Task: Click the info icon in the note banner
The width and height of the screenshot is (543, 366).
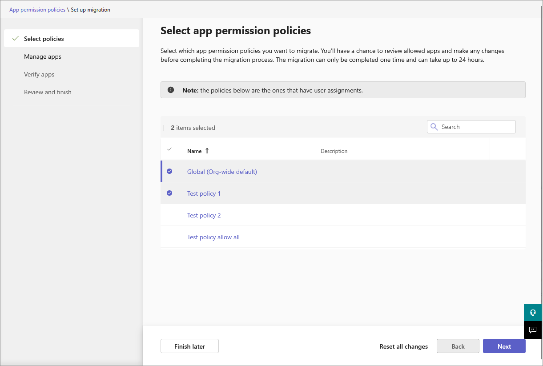Action: tap(171, 90)
